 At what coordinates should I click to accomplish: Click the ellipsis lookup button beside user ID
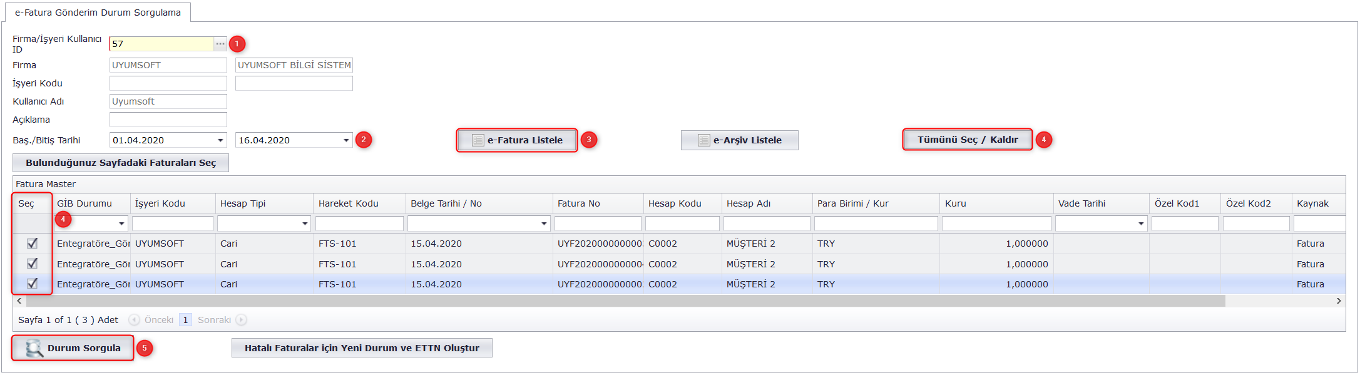[220, 44]
